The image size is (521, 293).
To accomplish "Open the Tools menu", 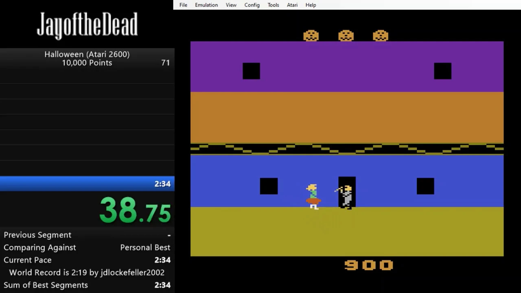I will [x=273, y=5].
